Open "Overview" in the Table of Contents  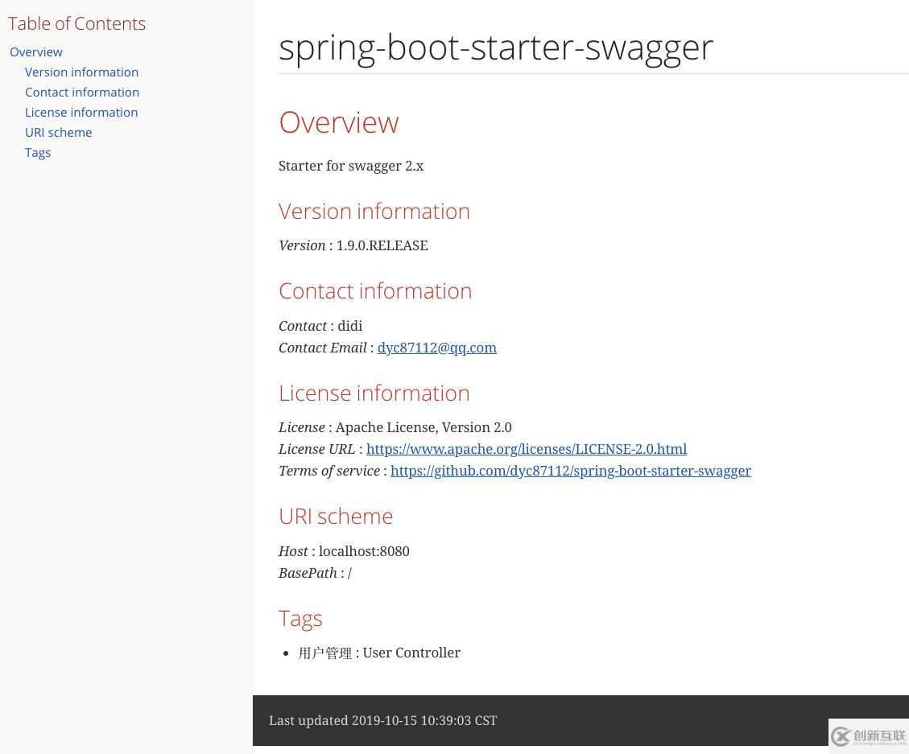coord(36,52)
